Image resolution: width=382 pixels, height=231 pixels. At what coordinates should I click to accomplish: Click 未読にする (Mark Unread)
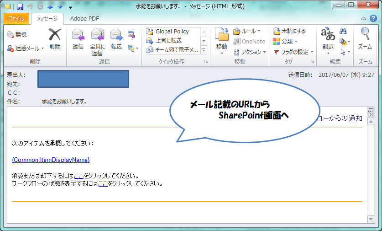[289, 31]
